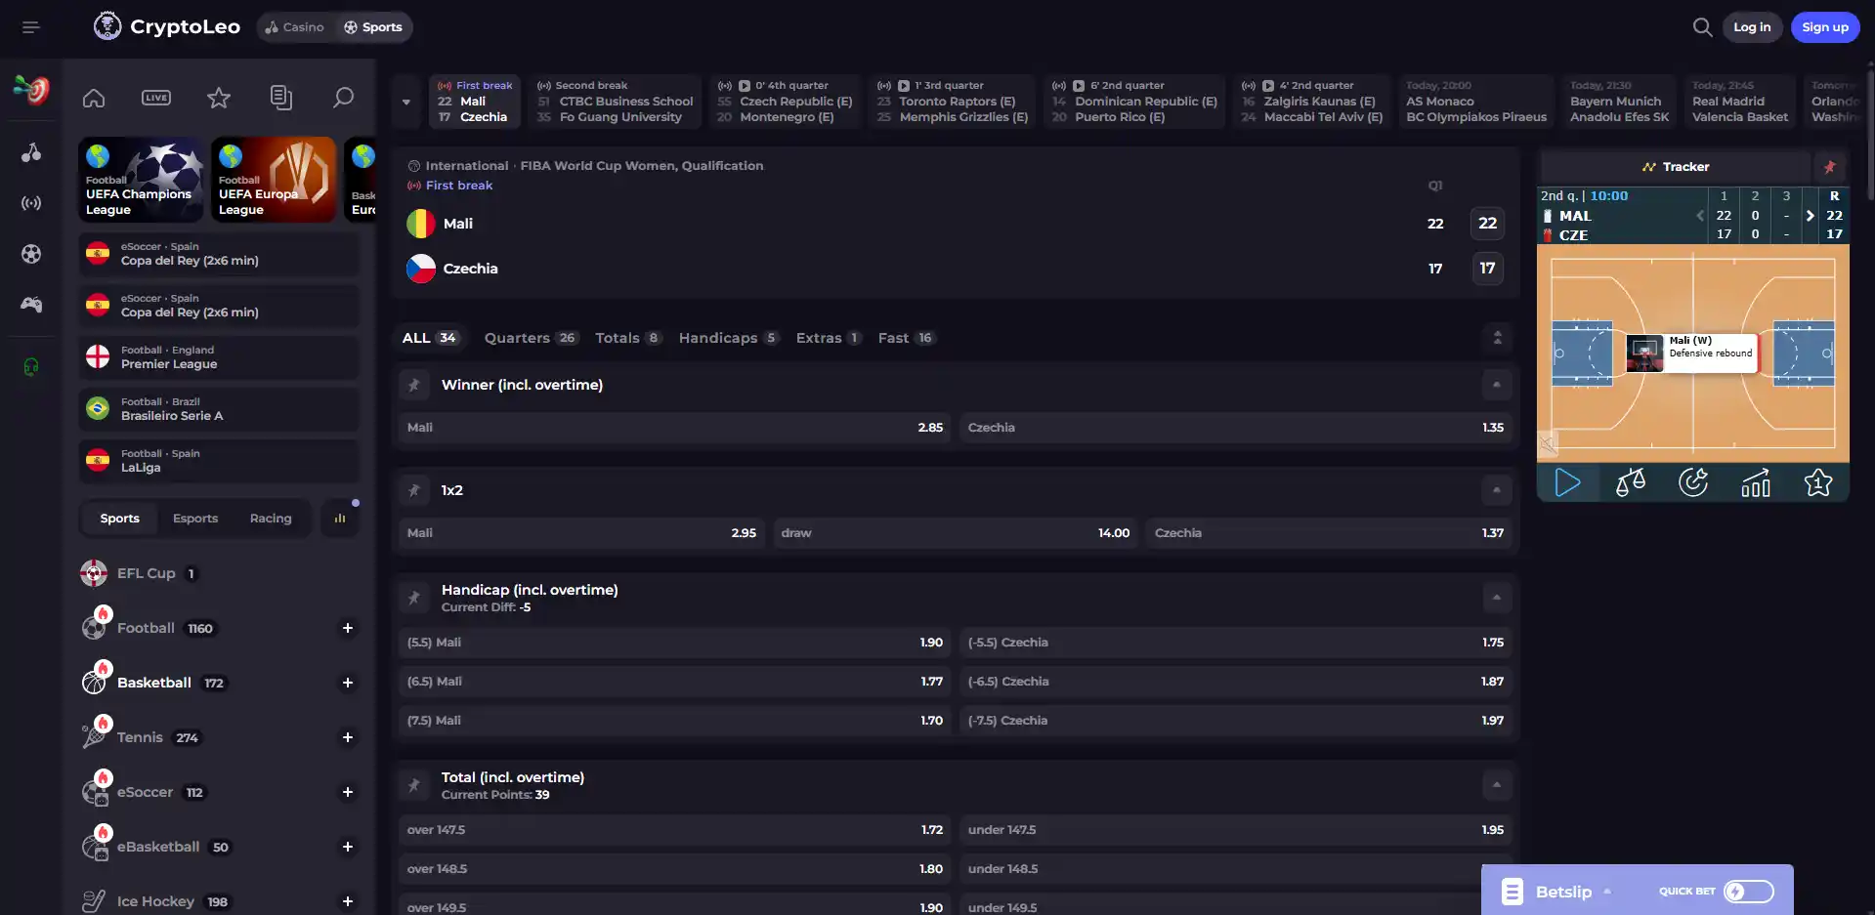Pin the Winner (incl. overtime) market
This screenshot has height=915, width=1875.
[414, 385]
